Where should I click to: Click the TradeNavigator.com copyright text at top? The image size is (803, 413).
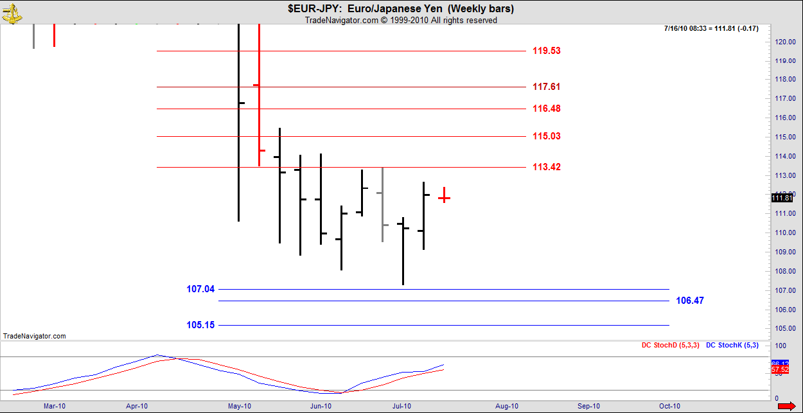401,21
